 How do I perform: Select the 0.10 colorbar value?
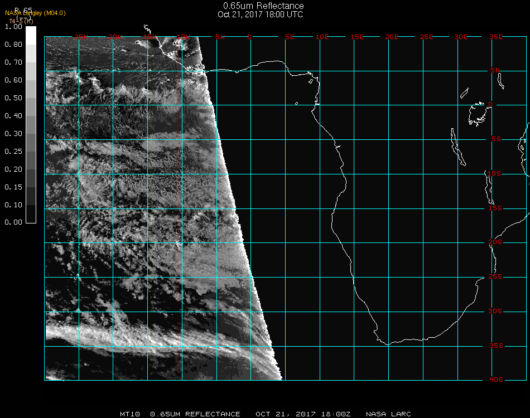(13, 205)
